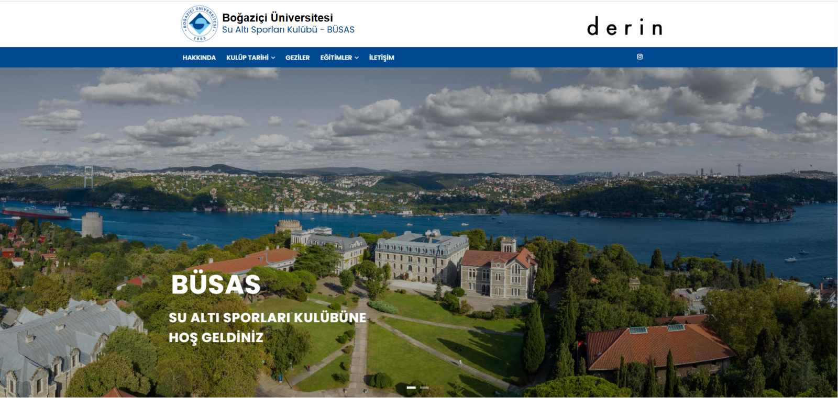Click the red cargo ship in the hero photo

click(x=37, y=212)
